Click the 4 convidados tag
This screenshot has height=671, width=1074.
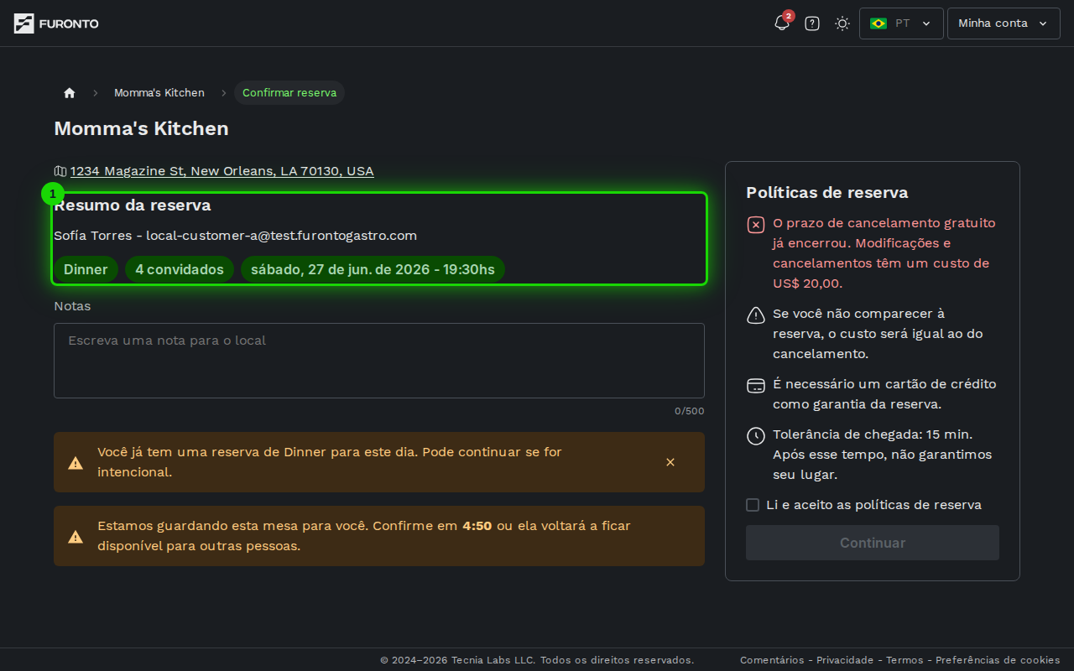click(x=180, y=269)
